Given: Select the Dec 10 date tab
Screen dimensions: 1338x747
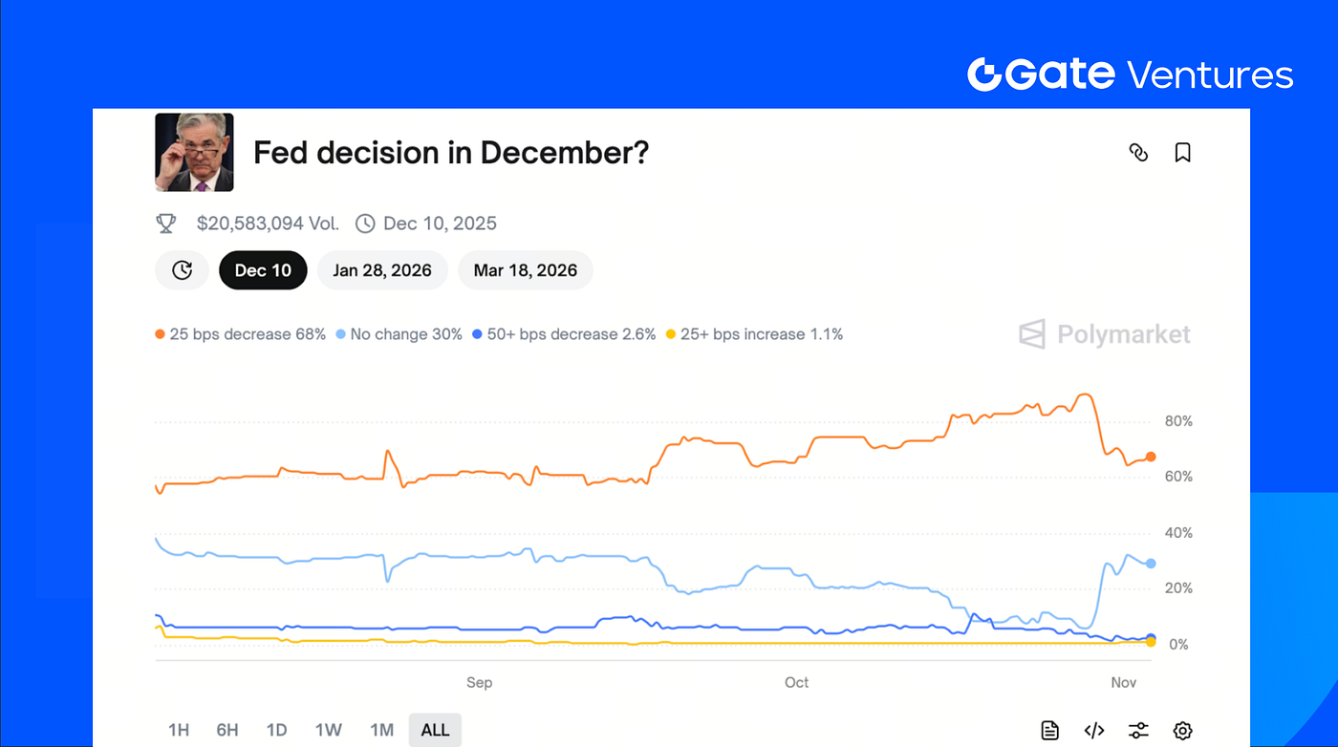Looking at the screenshot, I should pos(263,270).
